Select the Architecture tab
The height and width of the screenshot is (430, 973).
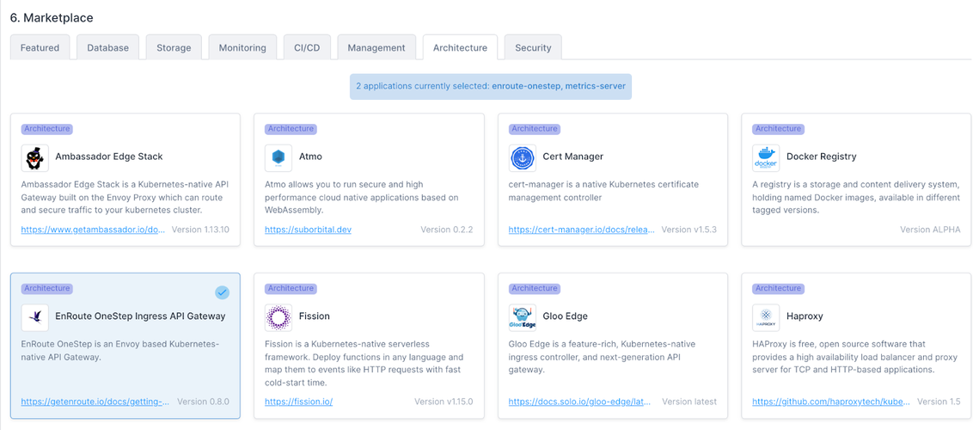[x=461, y=47]
